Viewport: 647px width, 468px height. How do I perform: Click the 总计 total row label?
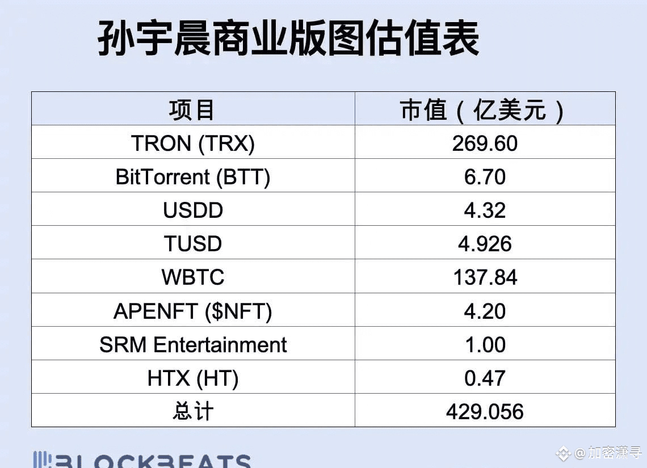192,411
